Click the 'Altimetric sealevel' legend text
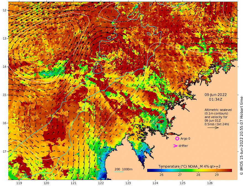This screenshot has width=243, height=188. tap(218, 110)
